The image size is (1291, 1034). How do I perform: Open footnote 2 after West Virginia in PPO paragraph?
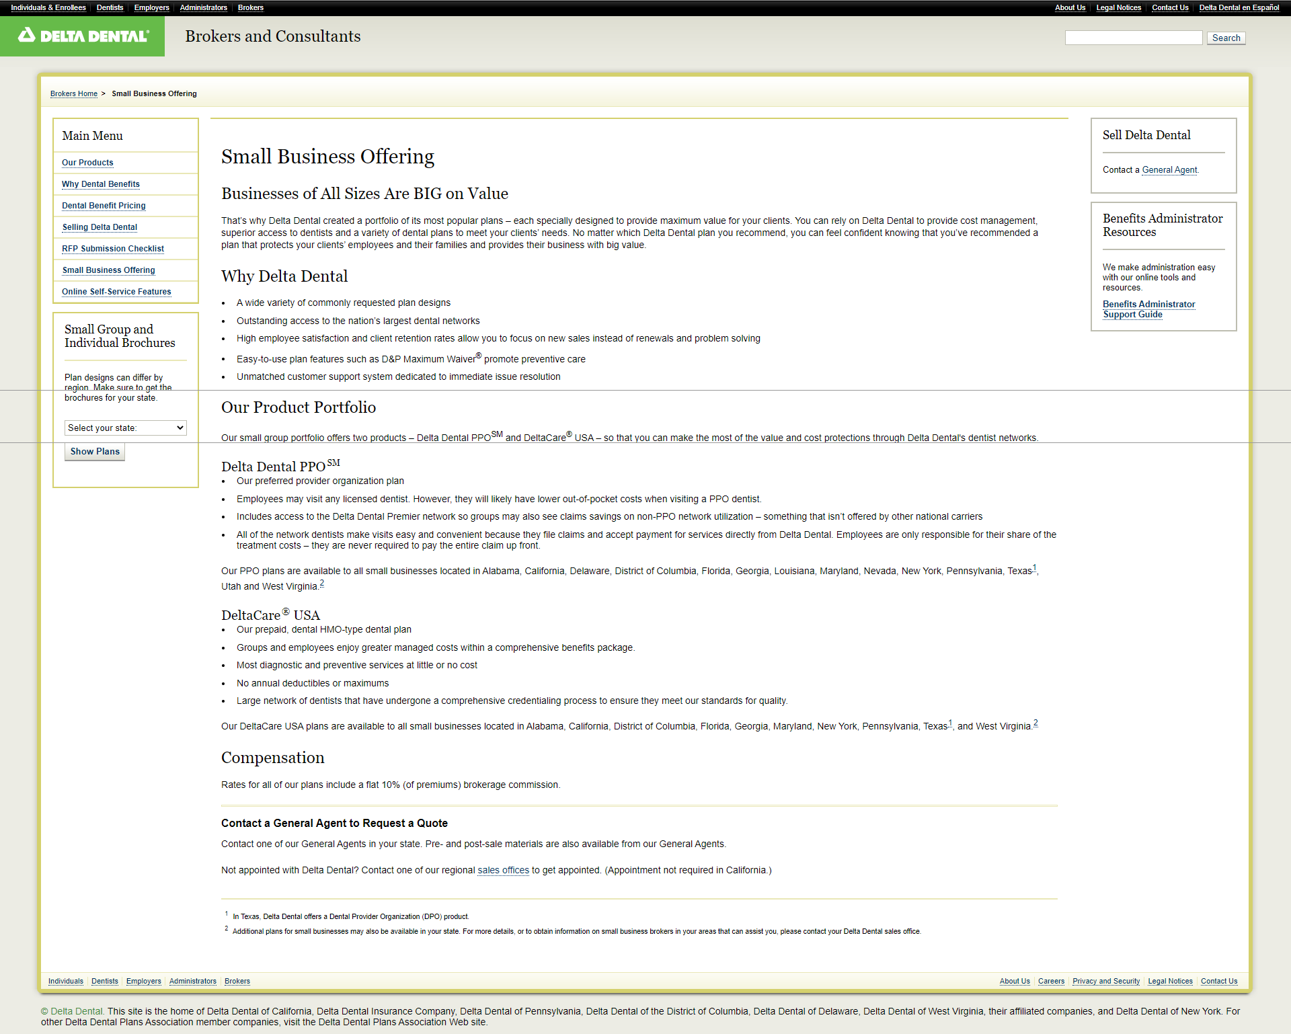(x=322, y=584)
